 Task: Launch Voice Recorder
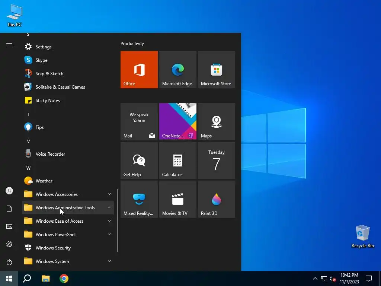click(68, 154)
